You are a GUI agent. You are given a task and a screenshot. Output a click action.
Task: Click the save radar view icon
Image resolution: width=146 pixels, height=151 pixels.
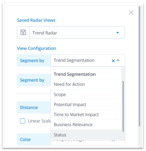coord(23,32)
